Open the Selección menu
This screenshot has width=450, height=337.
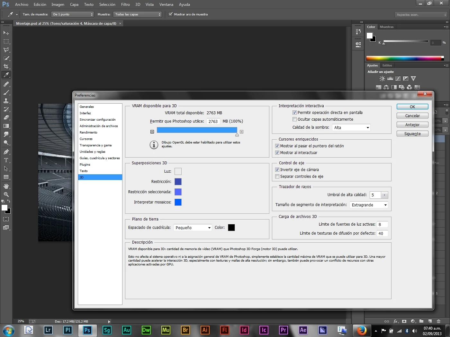pyautogui.click(x=107, y=4)
